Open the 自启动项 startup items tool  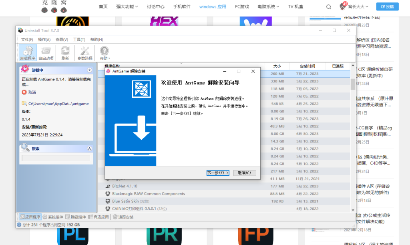click(46, 53)
